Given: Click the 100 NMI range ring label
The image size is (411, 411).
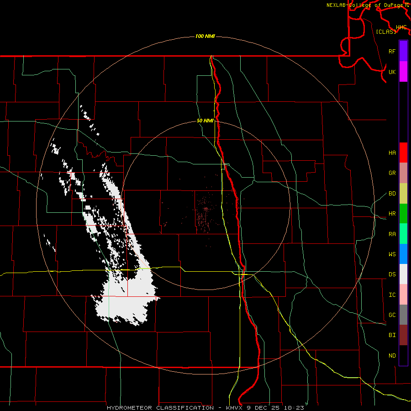Looking at the screenshot, I should [x=205, y=36].
